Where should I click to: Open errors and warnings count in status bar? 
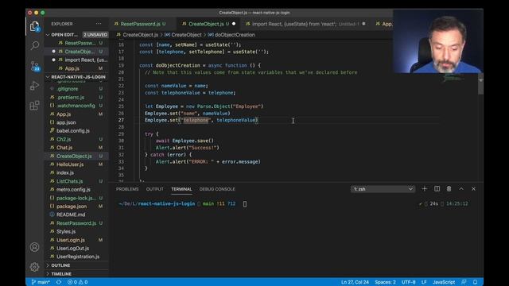coord(77,282)
